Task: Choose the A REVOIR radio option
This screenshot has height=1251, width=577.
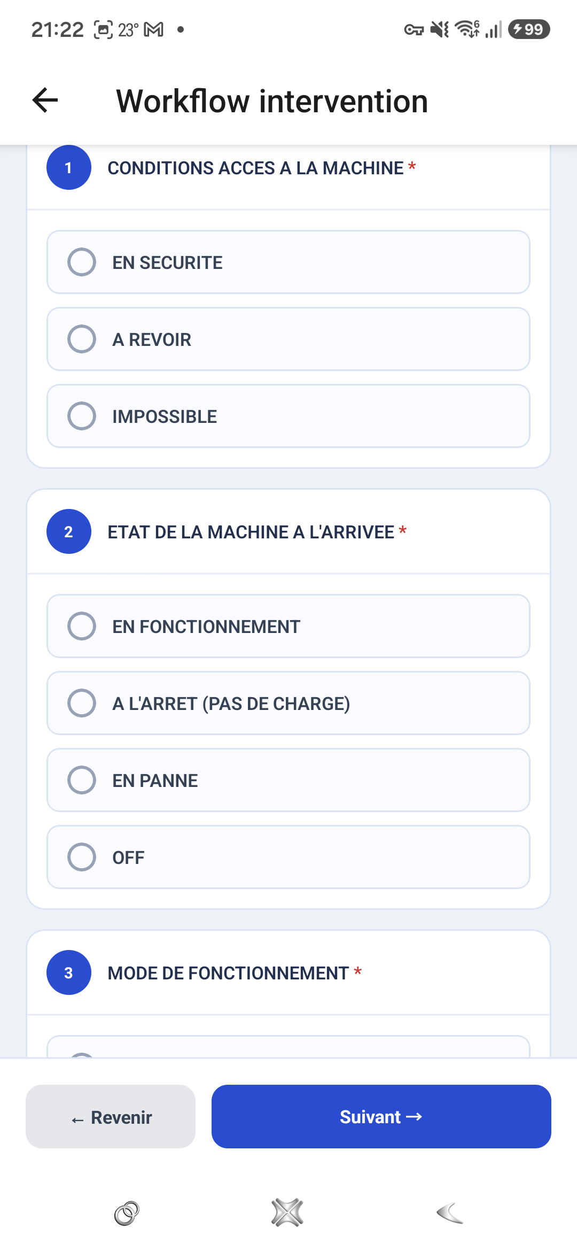Action: click(288, 339)
